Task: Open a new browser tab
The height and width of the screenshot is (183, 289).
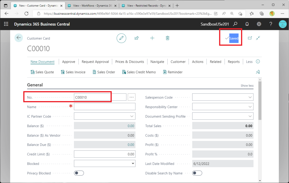Action: [177, 6]
